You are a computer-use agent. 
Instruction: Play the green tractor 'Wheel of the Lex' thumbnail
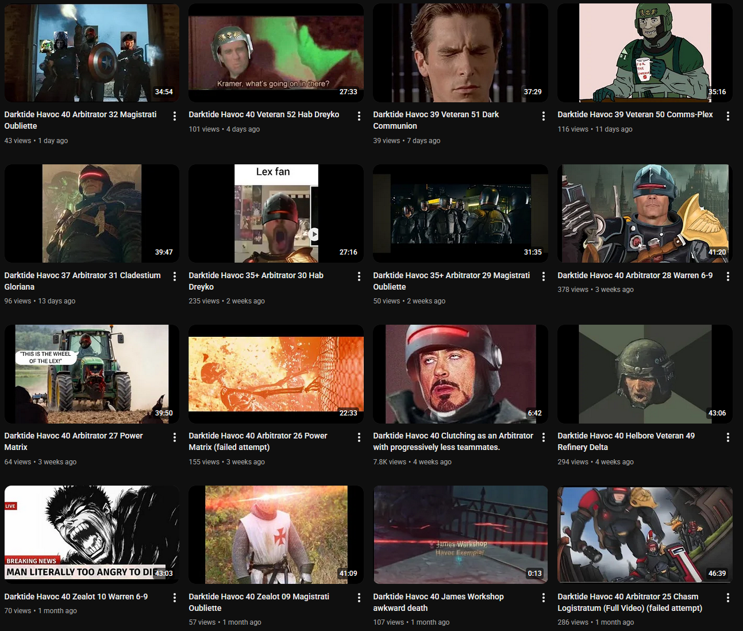(92, 374)
